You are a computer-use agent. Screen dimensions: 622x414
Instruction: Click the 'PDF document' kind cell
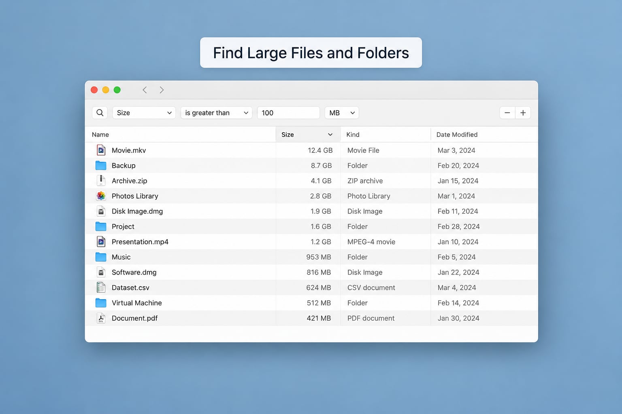[371, 318]
